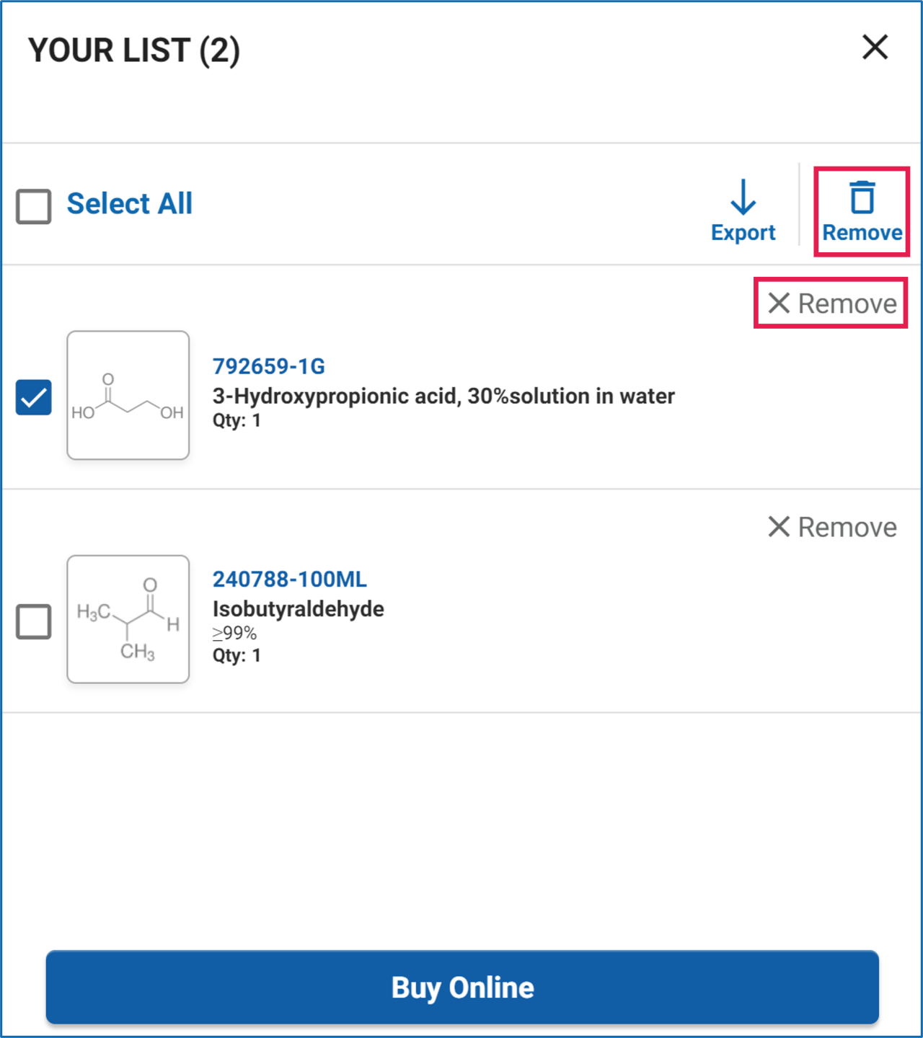Remove Isobutyraldehyde via its Remove text

[x=847, y=527]
